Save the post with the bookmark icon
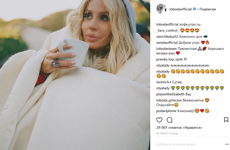 (226, 120)
